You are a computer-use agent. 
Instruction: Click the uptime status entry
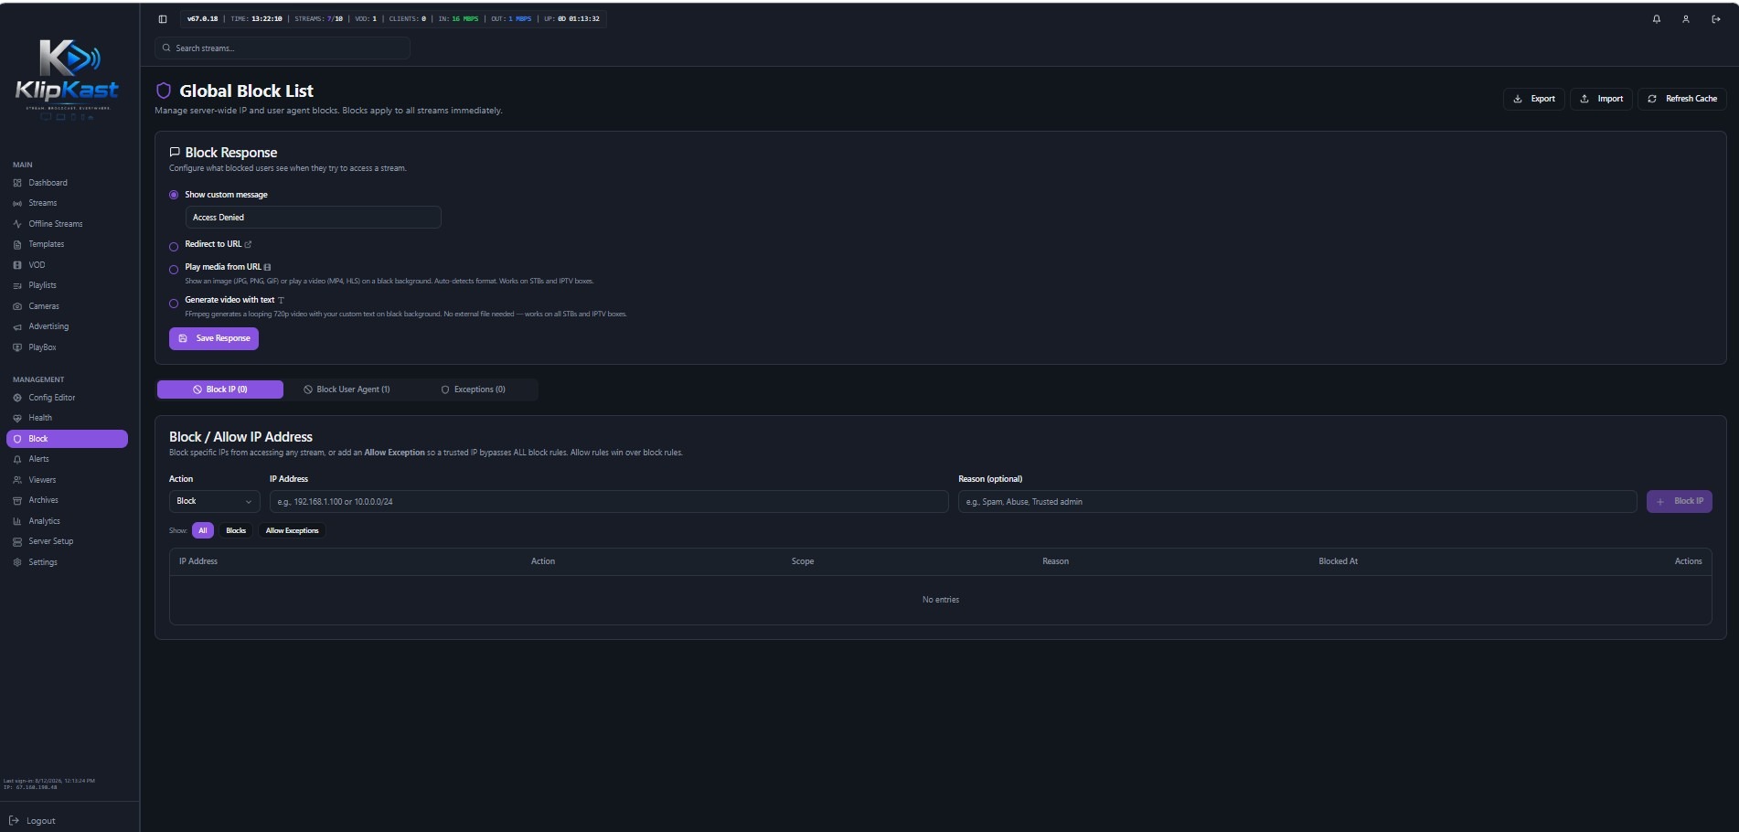tap(571, 19)
